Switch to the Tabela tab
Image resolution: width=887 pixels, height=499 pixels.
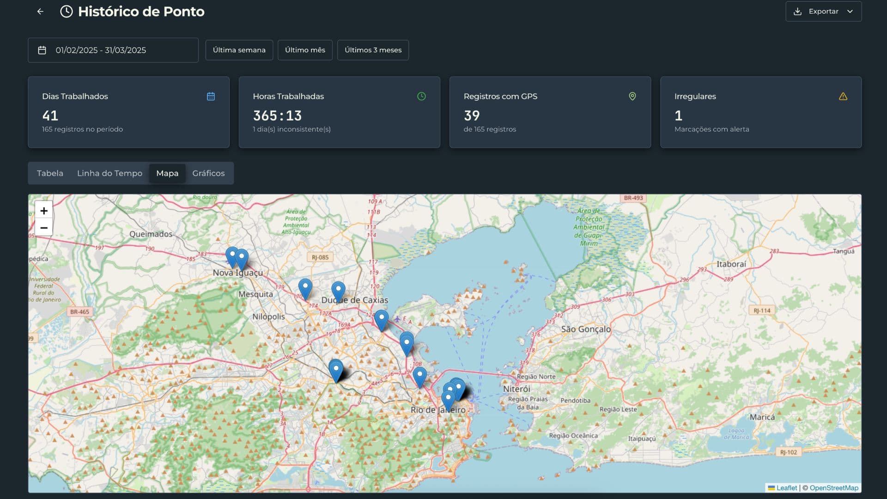(x=50, y=173)
